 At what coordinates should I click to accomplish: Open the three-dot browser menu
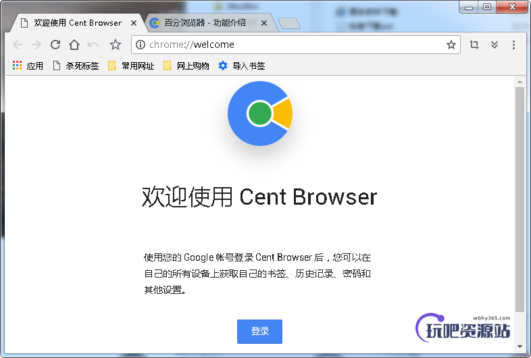pyautogui.click(x=513, y=45)
